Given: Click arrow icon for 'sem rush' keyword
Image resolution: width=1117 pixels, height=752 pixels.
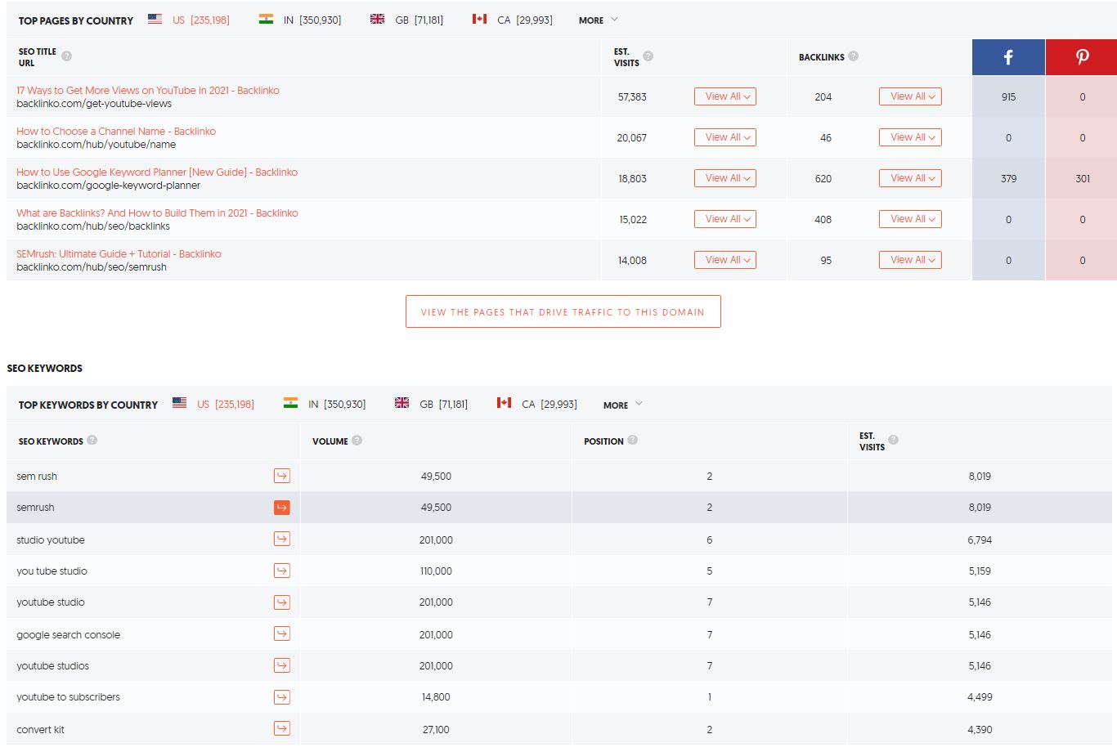Looking at the screenshot, I should coord(282,476).
